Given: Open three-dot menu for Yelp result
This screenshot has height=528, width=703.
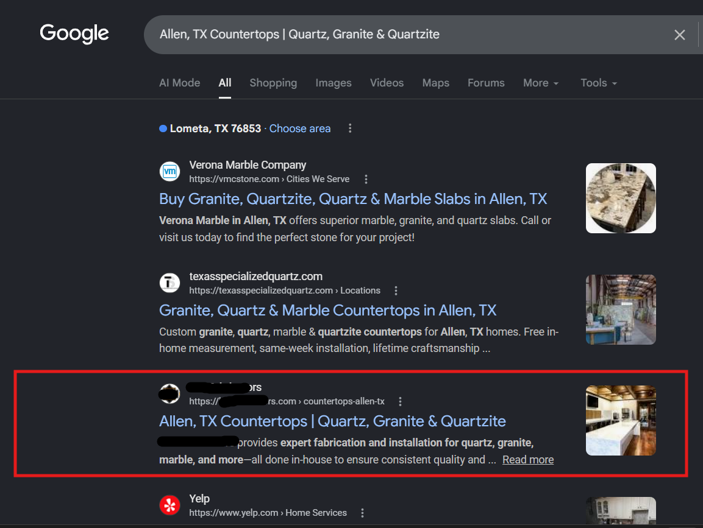Looking at the screenshot, I should click(x=362, y=513).
